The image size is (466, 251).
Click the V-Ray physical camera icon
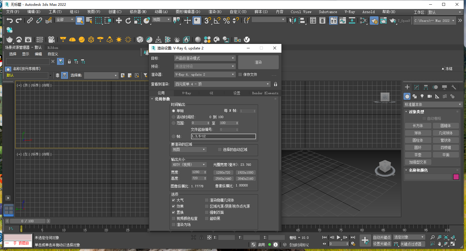[51, 40]
